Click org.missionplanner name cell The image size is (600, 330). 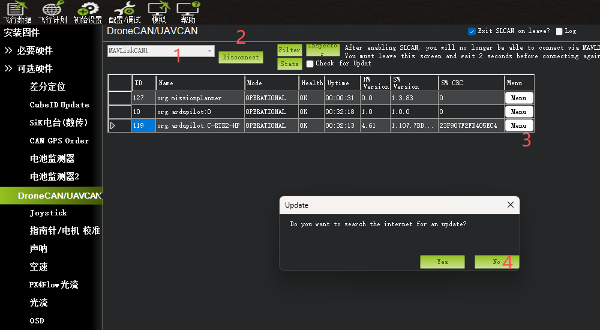(200, 98)
